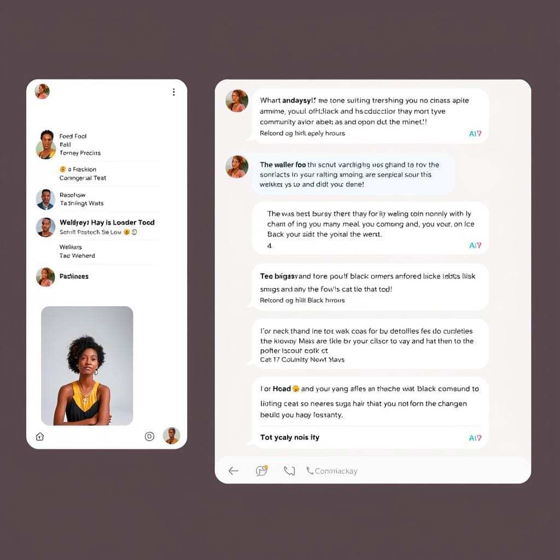Click the AI badge beside 'Tot ycaly nois ity'

[x=475, y=438]
